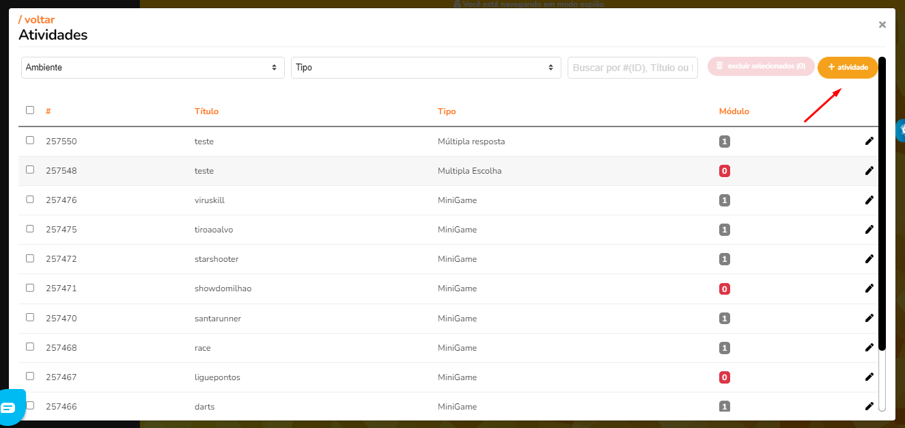The height and width of the screenshot is (428, 905).
Task: Click module badge 1 in race row
Action: [725, 348]
